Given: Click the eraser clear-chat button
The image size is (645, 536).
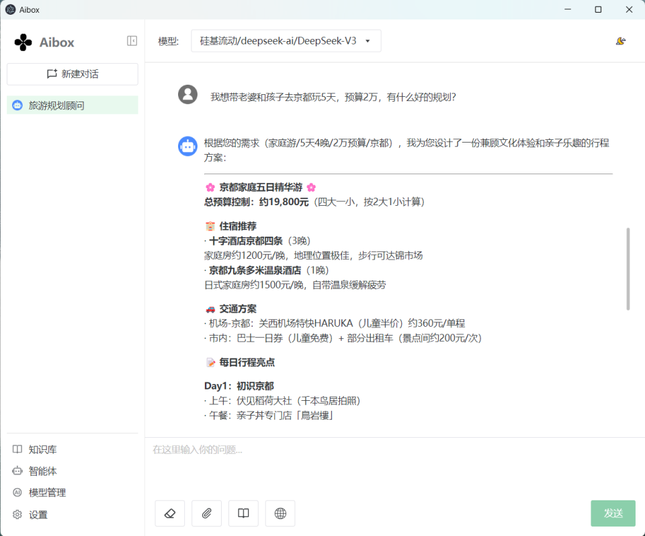Looking at the screenshot, I should [x=170, y=513].
